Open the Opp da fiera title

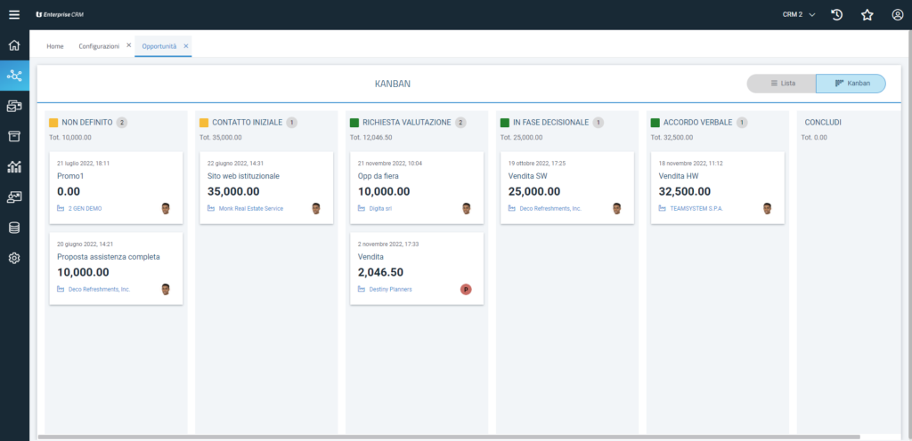click(378, 176)
